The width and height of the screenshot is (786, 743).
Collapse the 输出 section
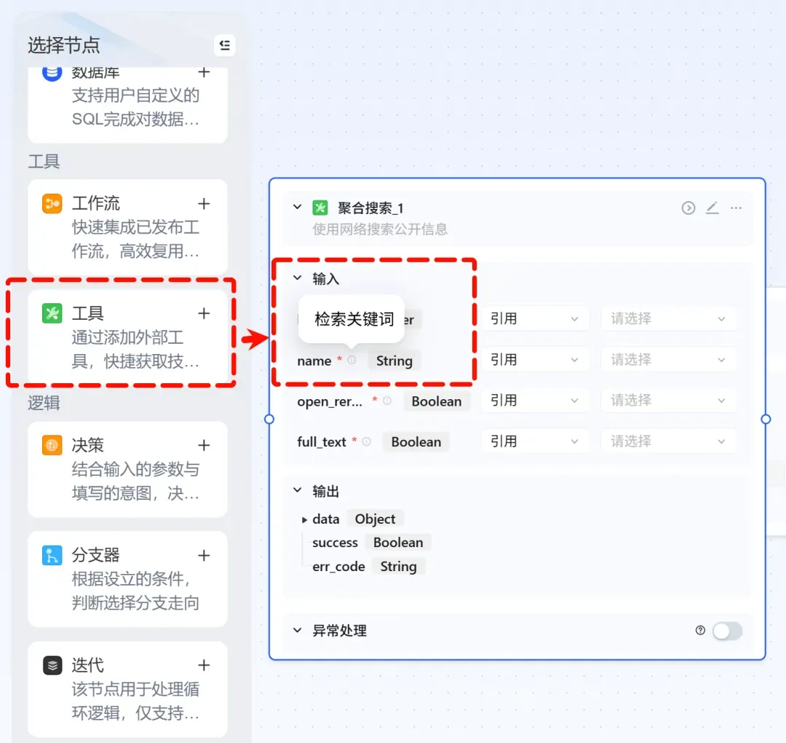(x=297, y=490)
